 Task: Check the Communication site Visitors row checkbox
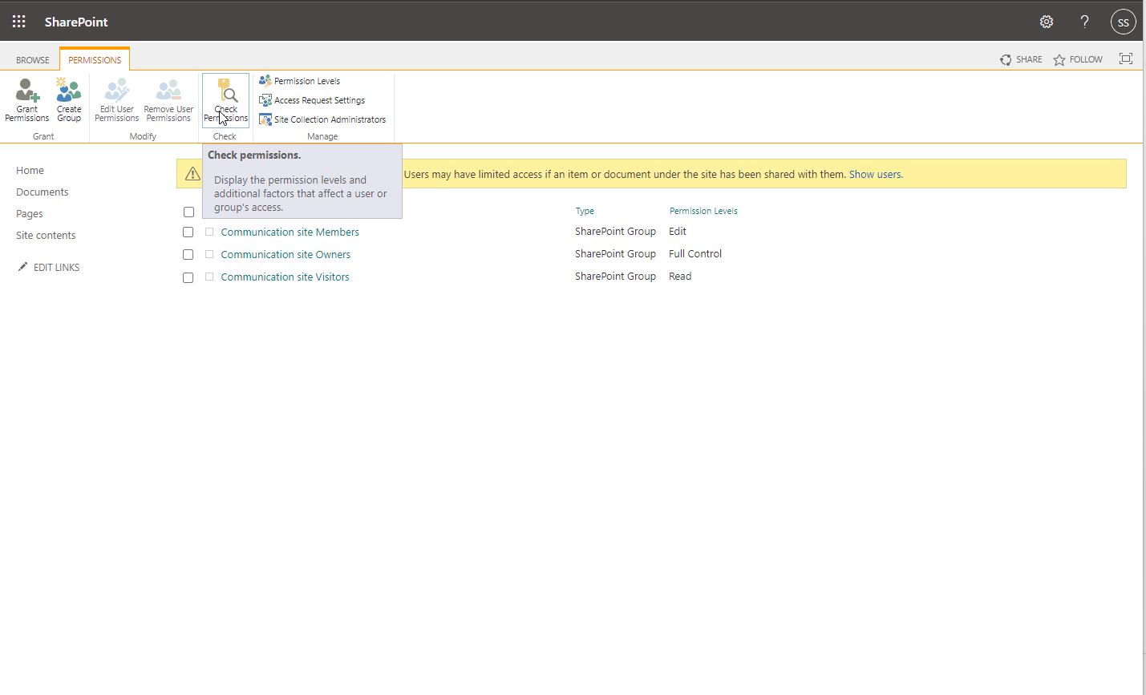pos(188,277)
